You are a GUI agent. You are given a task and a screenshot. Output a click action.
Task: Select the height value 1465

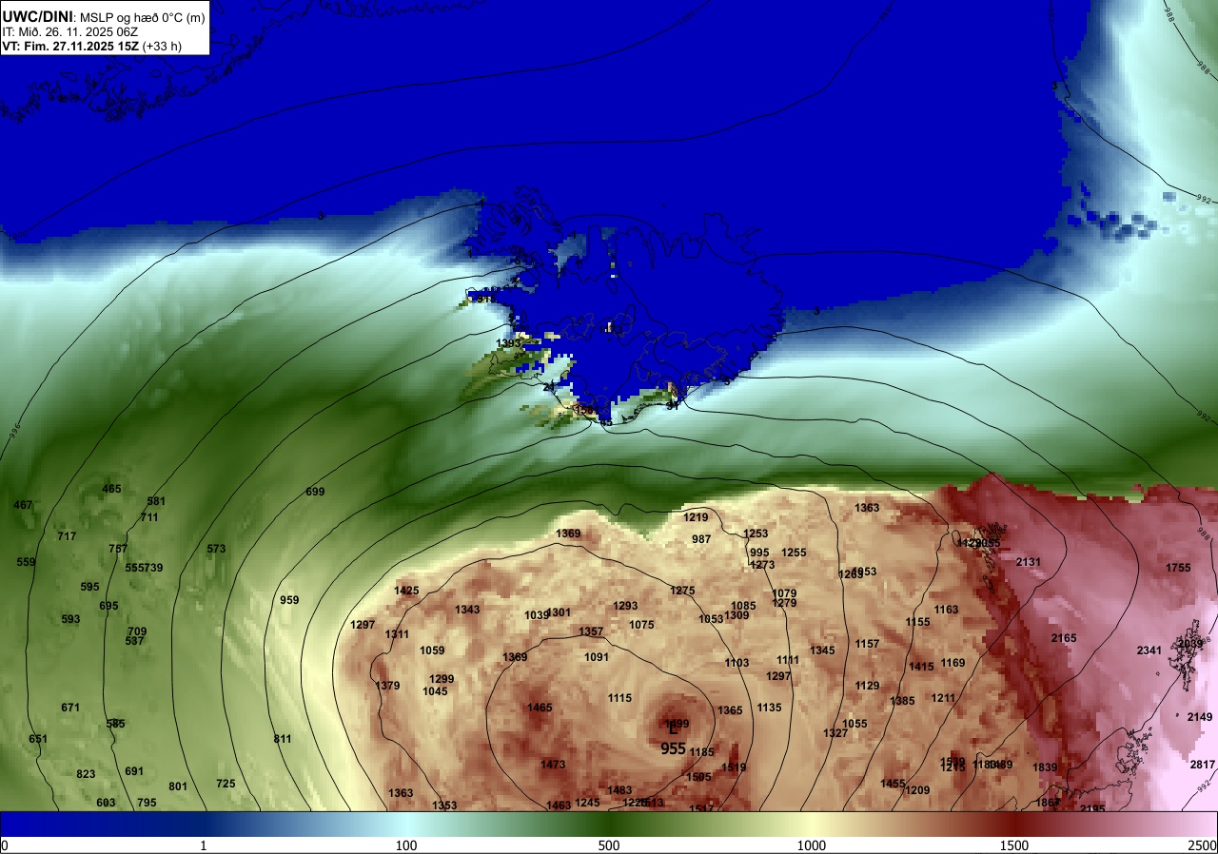click(540, 708)
